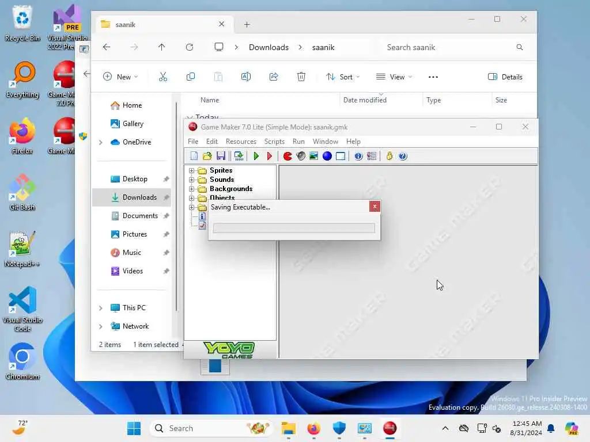This screenshot has height=442, width=590.
Task: Click the New game file icon in Game Maker
Action: 194,156
